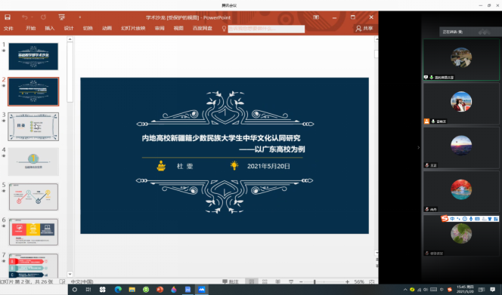Switch to the 幻灯片放映 tab
Screen dimensions: 502x295
(133, 29)
